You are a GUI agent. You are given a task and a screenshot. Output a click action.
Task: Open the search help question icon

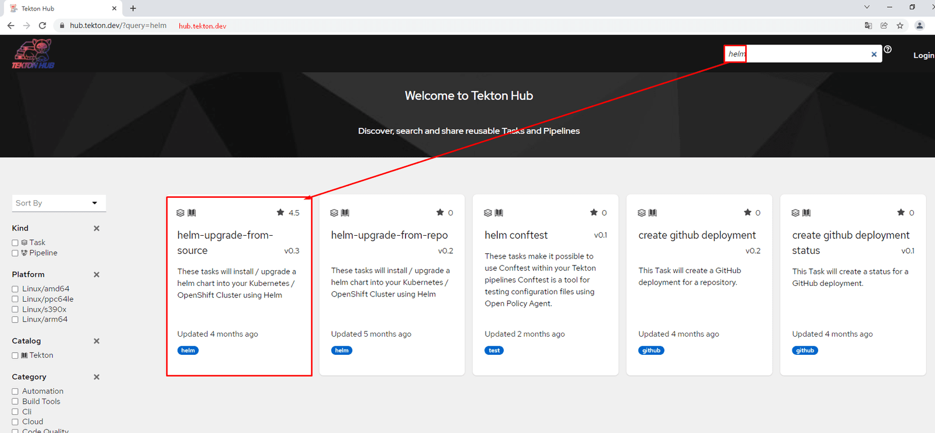[x=888, y=50]
